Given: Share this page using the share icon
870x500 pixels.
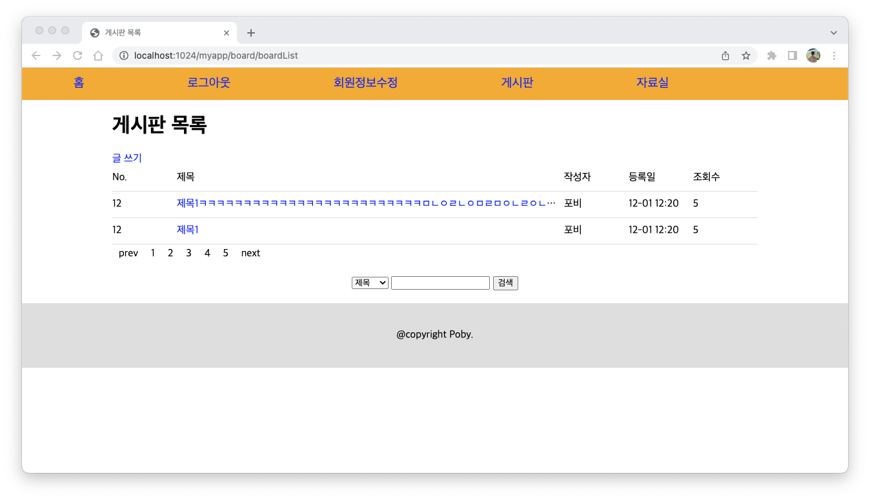Looking at the screenshot, I should (x=725, y=55).
